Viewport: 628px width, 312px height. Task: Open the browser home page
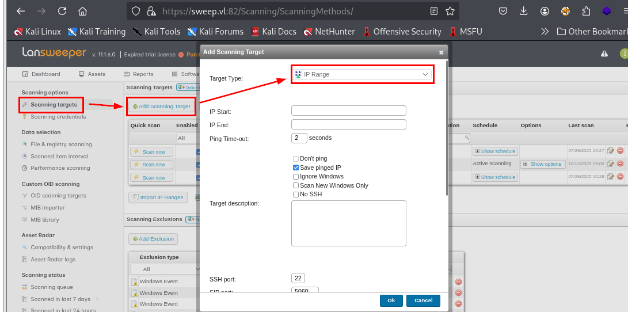[82, 11]
